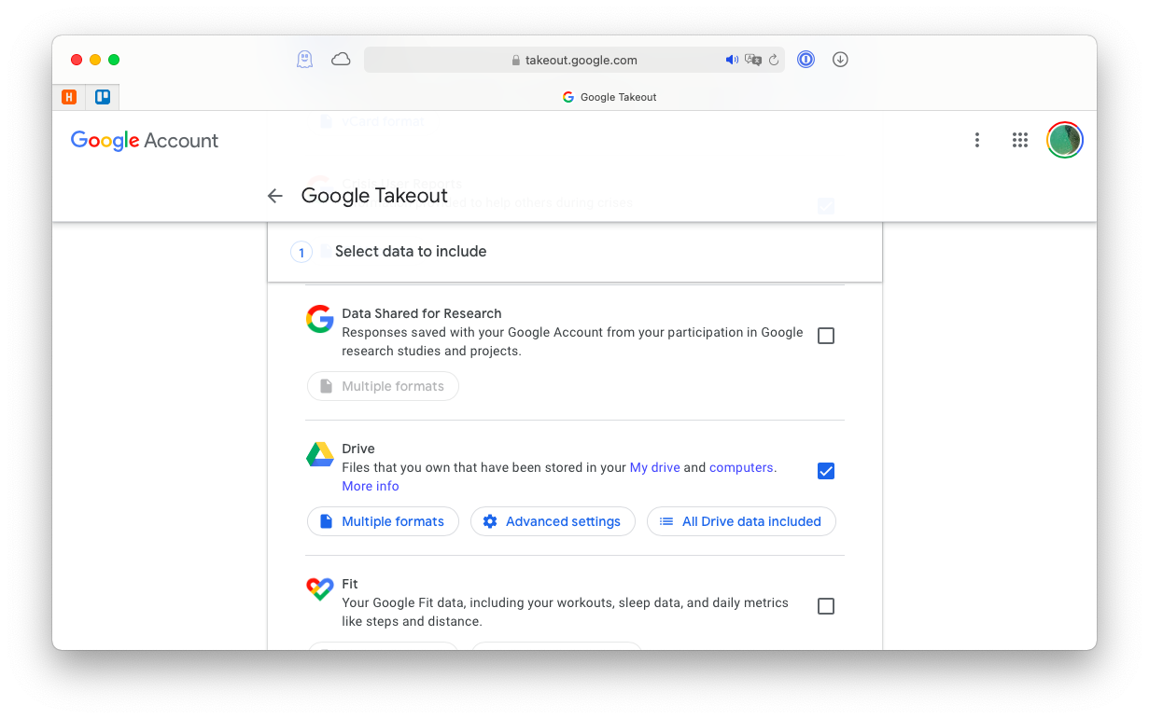Open Multiple formats for Drive

coord(383,521)
